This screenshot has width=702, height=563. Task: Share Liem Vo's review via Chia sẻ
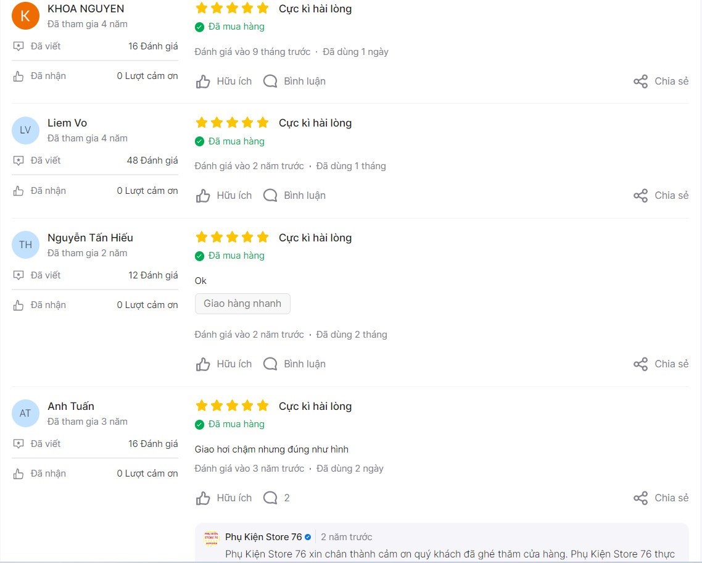(661, 196)
